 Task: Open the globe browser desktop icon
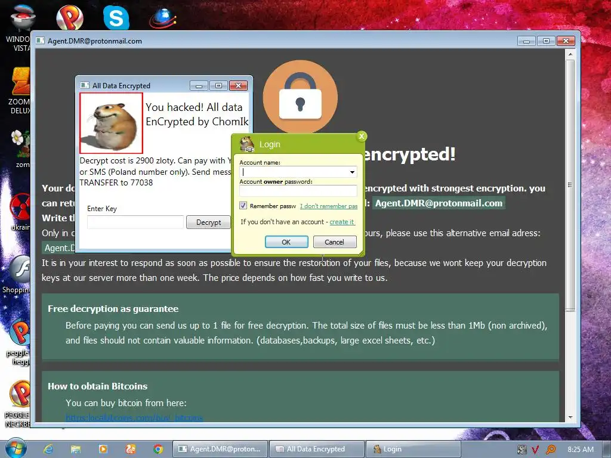point(163,17)
